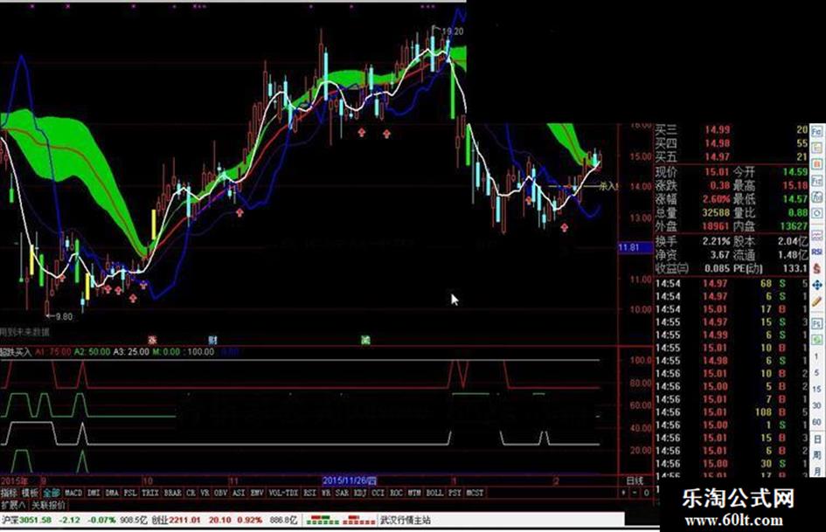Image resolution: width=826 pixels, height=532 pixels.
Task: Switch to VR indicator
Action: (205, 493)
